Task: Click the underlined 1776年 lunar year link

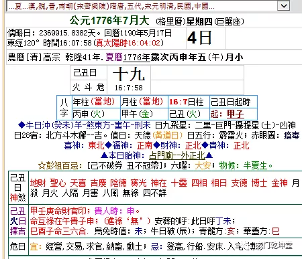Action: tap(136, 58)
